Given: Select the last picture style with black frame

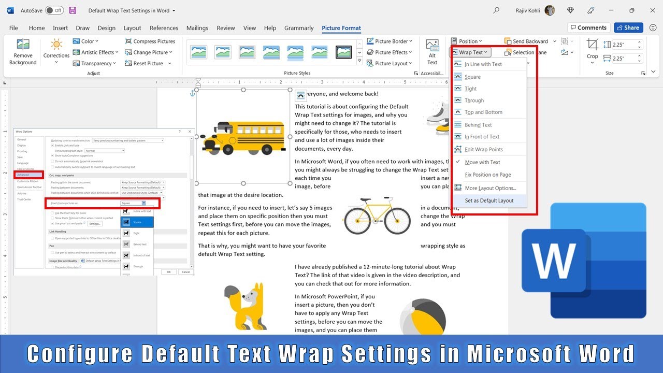Looking at the screenshot, I should pyautogui.click(x=344, y=52).
